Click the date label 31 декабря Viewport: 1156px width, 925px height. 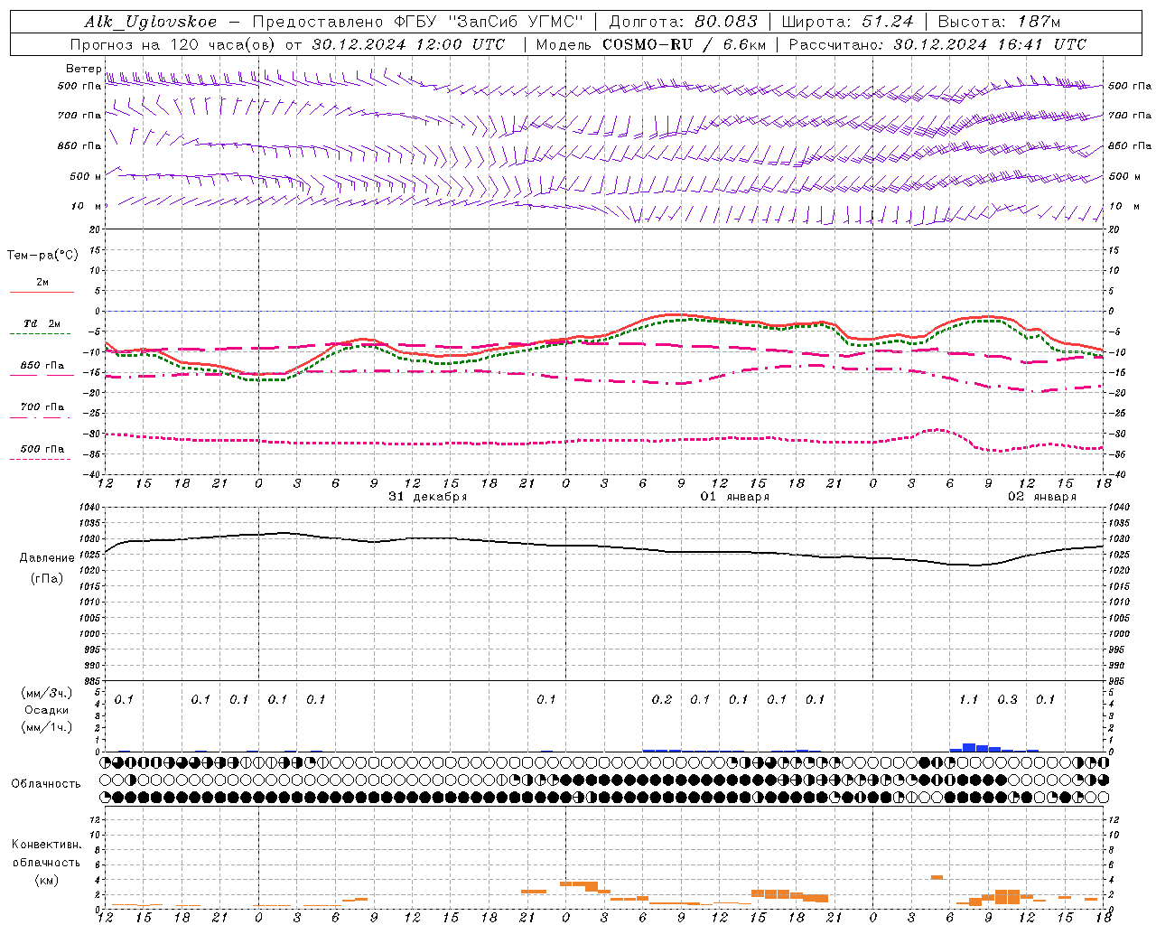point(428,497)
